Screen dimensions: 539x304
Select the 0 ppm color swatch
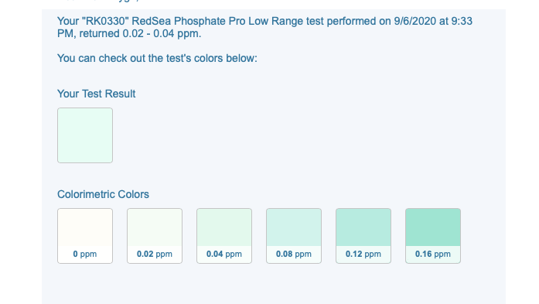(x=85, y=236)
